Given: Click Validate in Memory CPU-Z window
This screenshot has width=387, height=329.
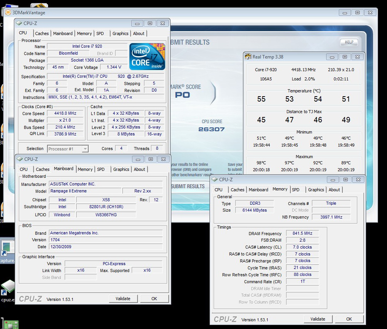Looking at the screenshot, I should pyautogui.click(x=318, y=319).
